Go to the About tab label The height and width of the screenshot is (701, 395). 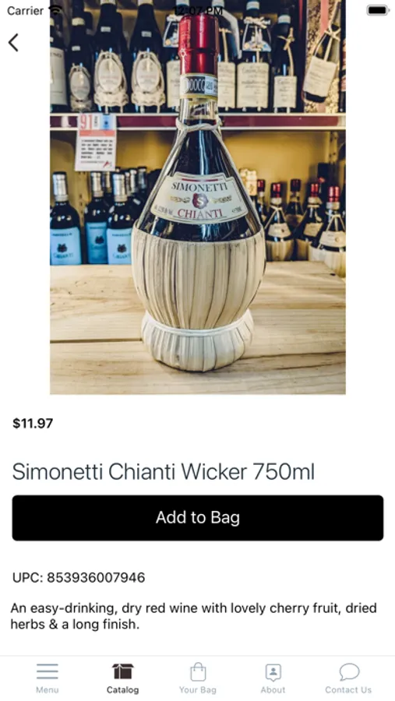point(273,690)
